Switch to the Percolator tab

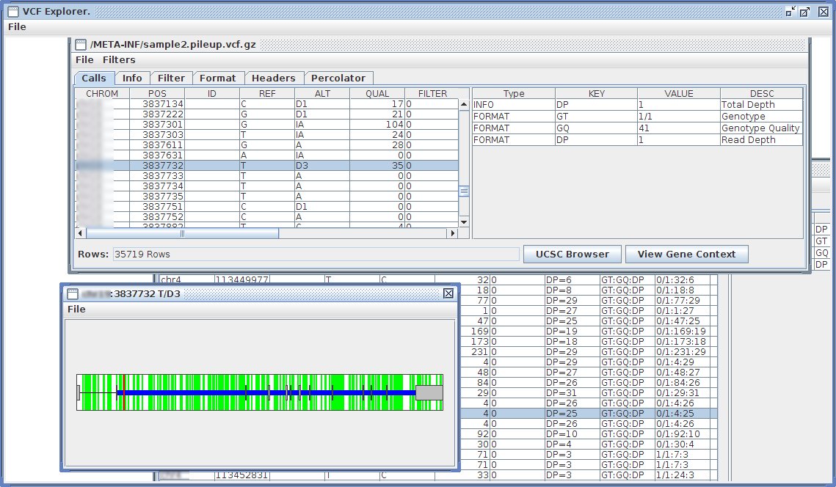(x=338, y=78)
